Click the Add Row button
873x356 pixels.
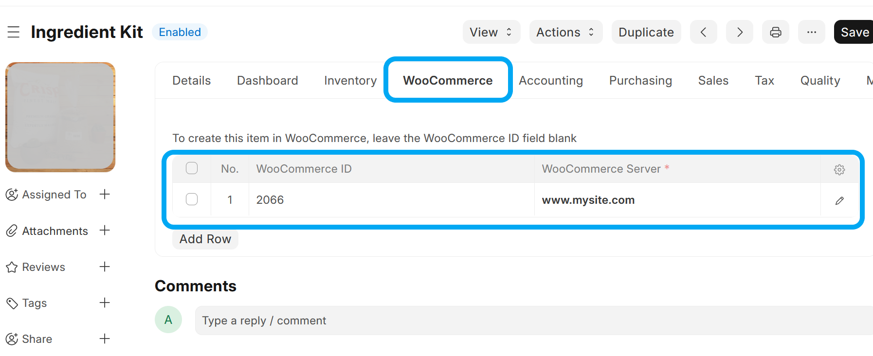205,239
